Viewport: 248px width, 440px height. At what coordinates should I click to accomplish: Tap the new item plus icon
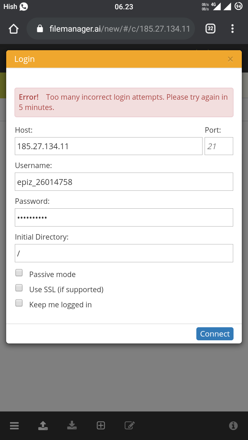101,426
